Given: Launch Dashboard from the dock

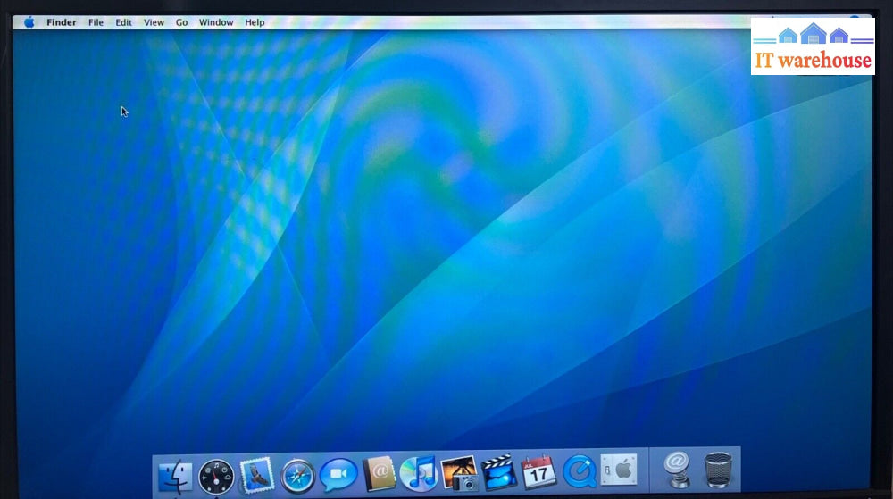Looking at the screenshot, I should click(216, 474).
